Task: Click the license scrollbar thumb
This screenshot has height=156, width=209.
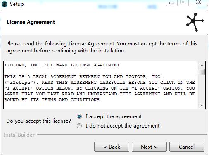Action: [201, 72]
